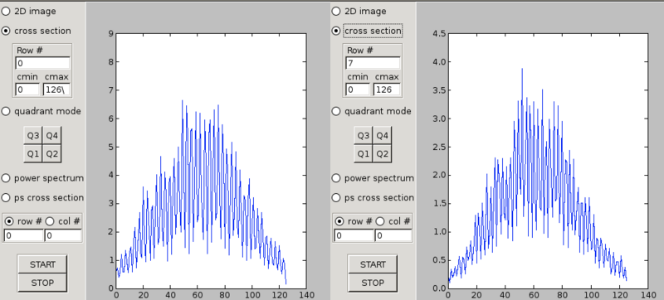Click START button in right panel
This screenshot has height=300, width=664.
tap(373, 264)
